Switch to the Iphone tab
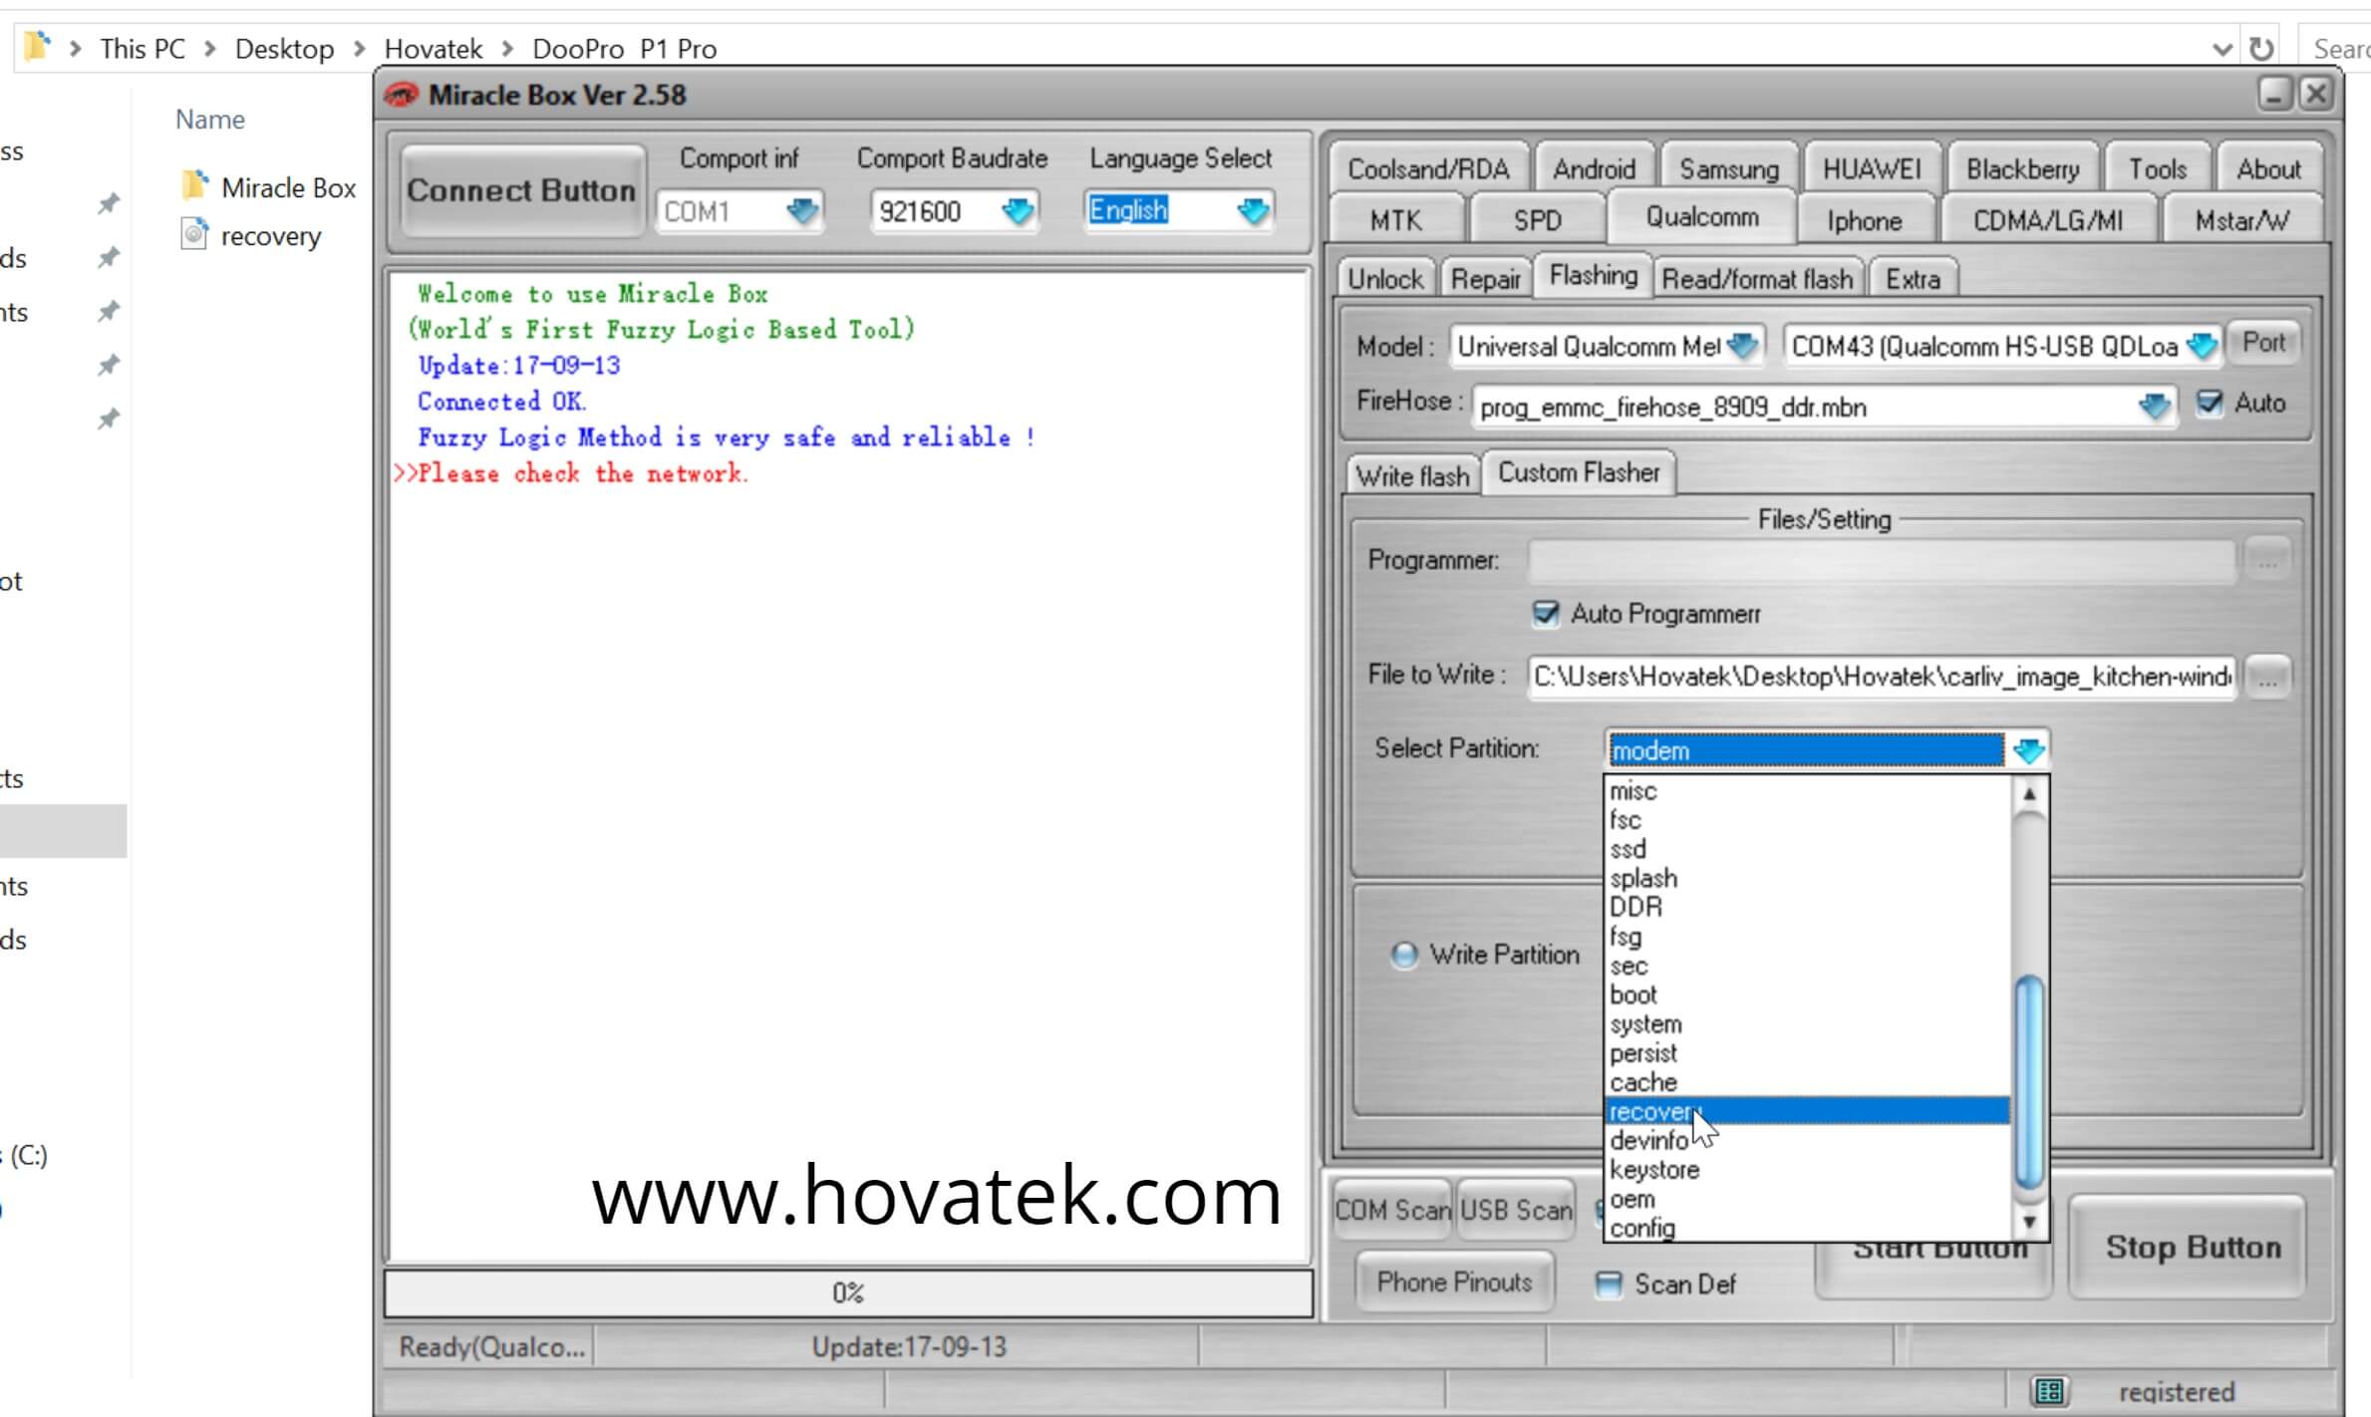The image size is (2371, 1417). (1864, 220)
